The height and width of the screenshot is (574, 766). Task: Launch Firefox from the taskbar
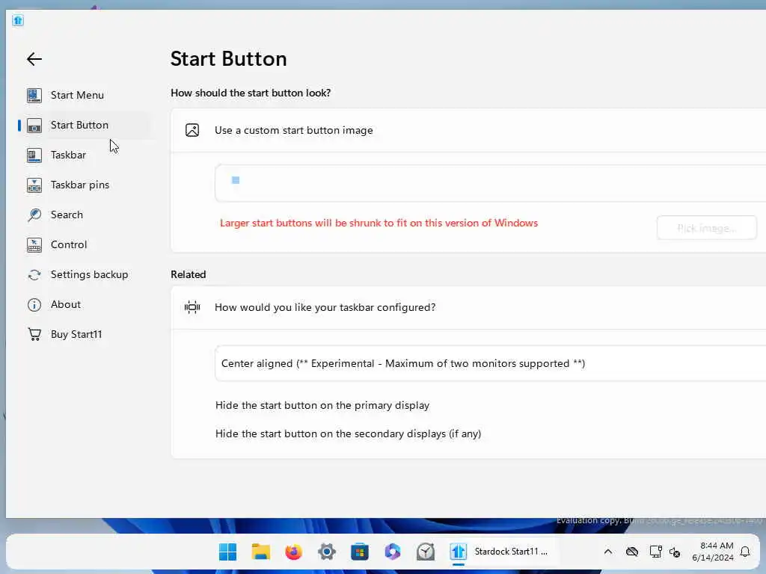293,552
